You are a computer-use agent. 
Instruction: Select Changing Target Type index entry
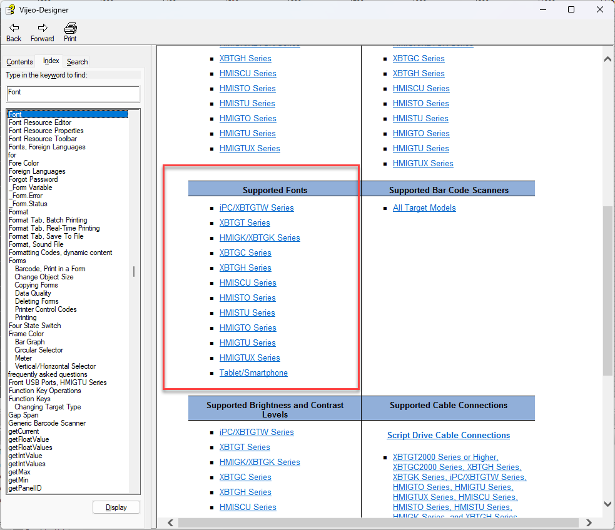tap(48, 407)
